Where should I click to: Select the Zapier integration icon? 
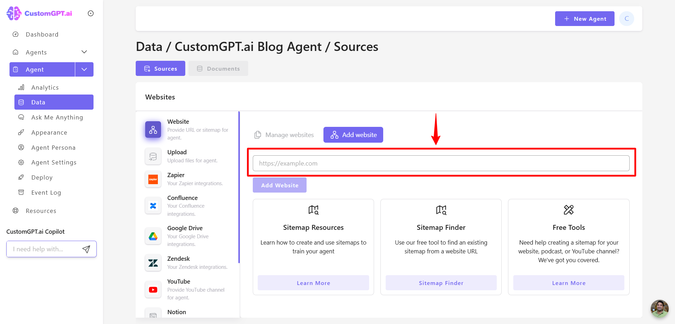coord(153,179)
